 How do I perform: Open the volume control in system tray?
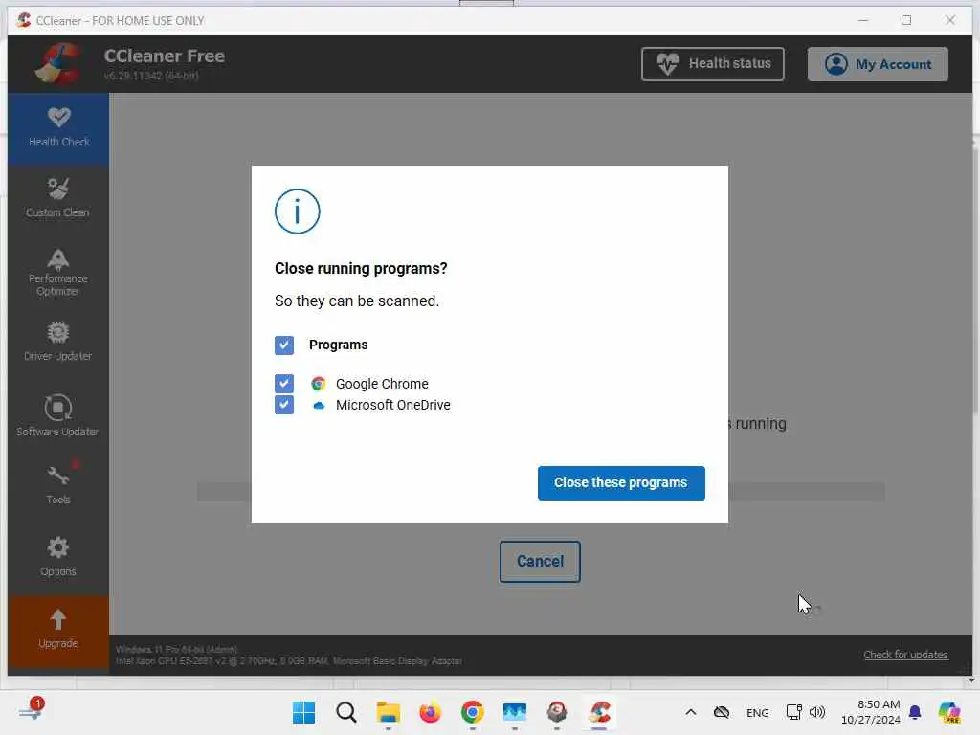[817, 712]
